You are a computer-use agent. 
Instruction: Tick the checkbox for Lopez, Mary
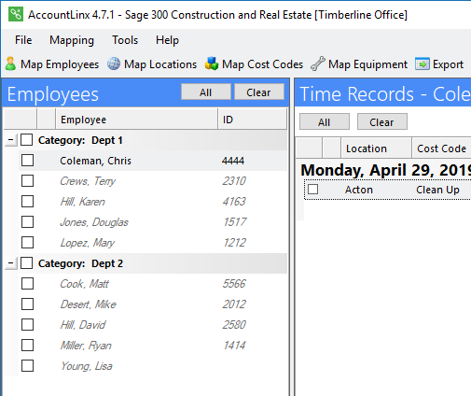[x=28, y=243]
